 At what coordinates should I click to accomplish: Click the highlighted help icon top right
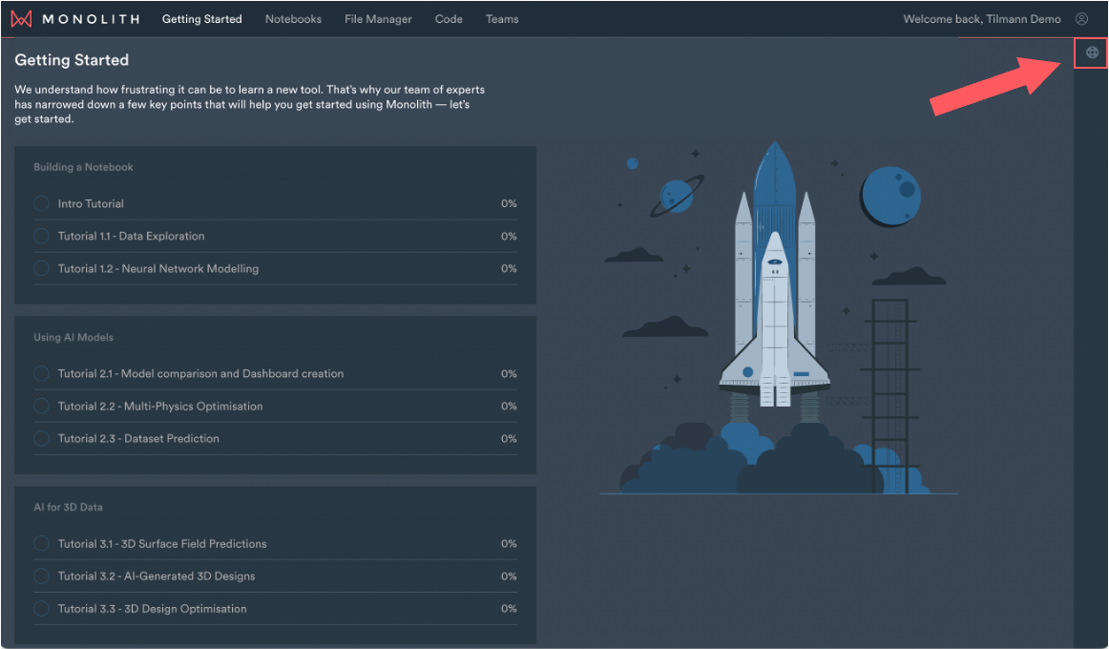(x=1091, y=52)
